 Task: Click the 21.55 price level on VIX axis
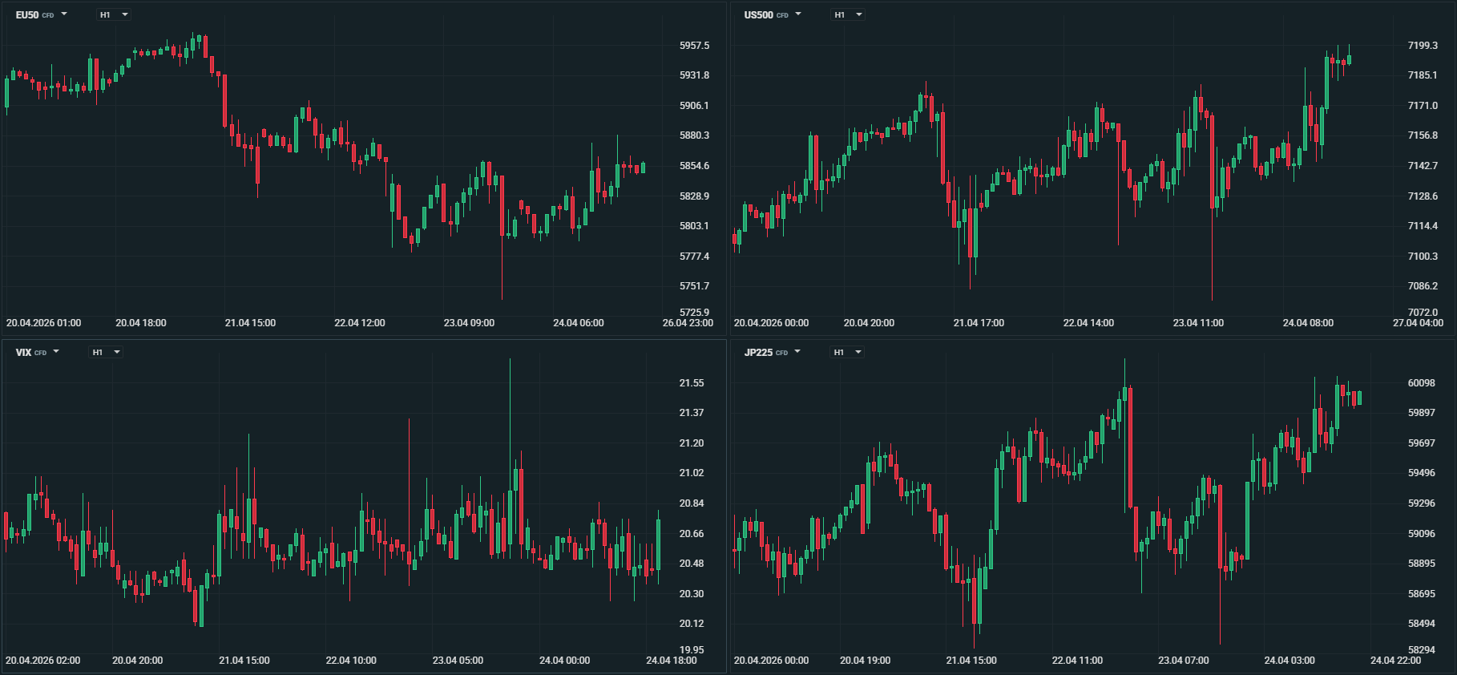pos(692,383)
